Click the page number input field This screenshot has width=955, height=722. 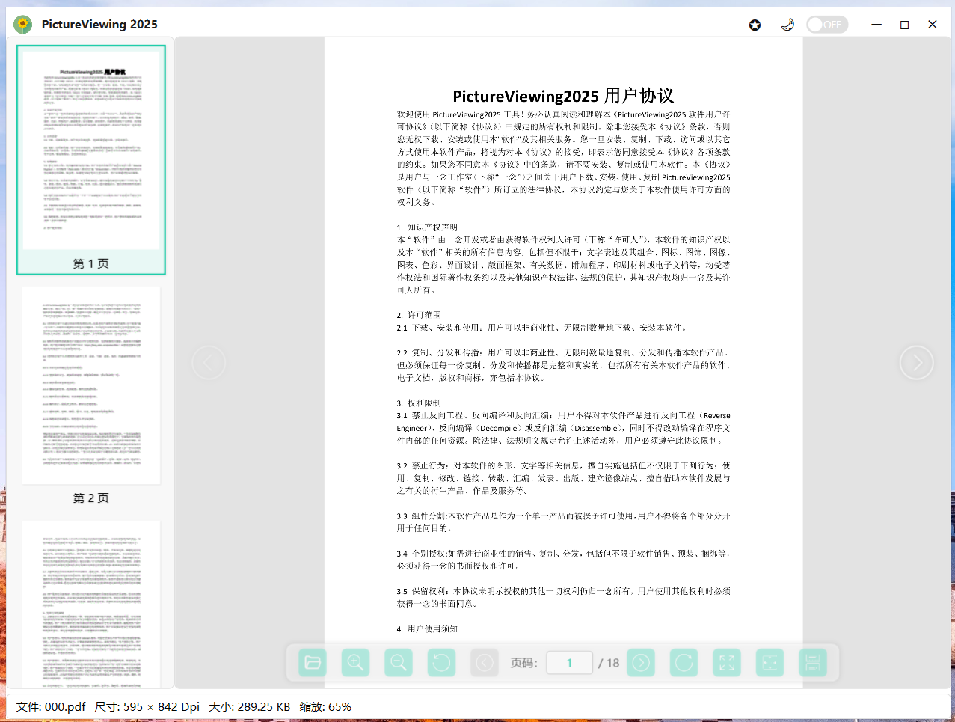570,663
